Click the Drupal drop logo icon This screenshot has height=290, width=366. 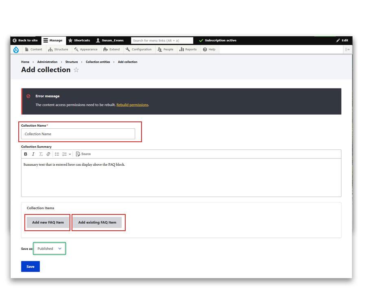(x=16, y=50)
